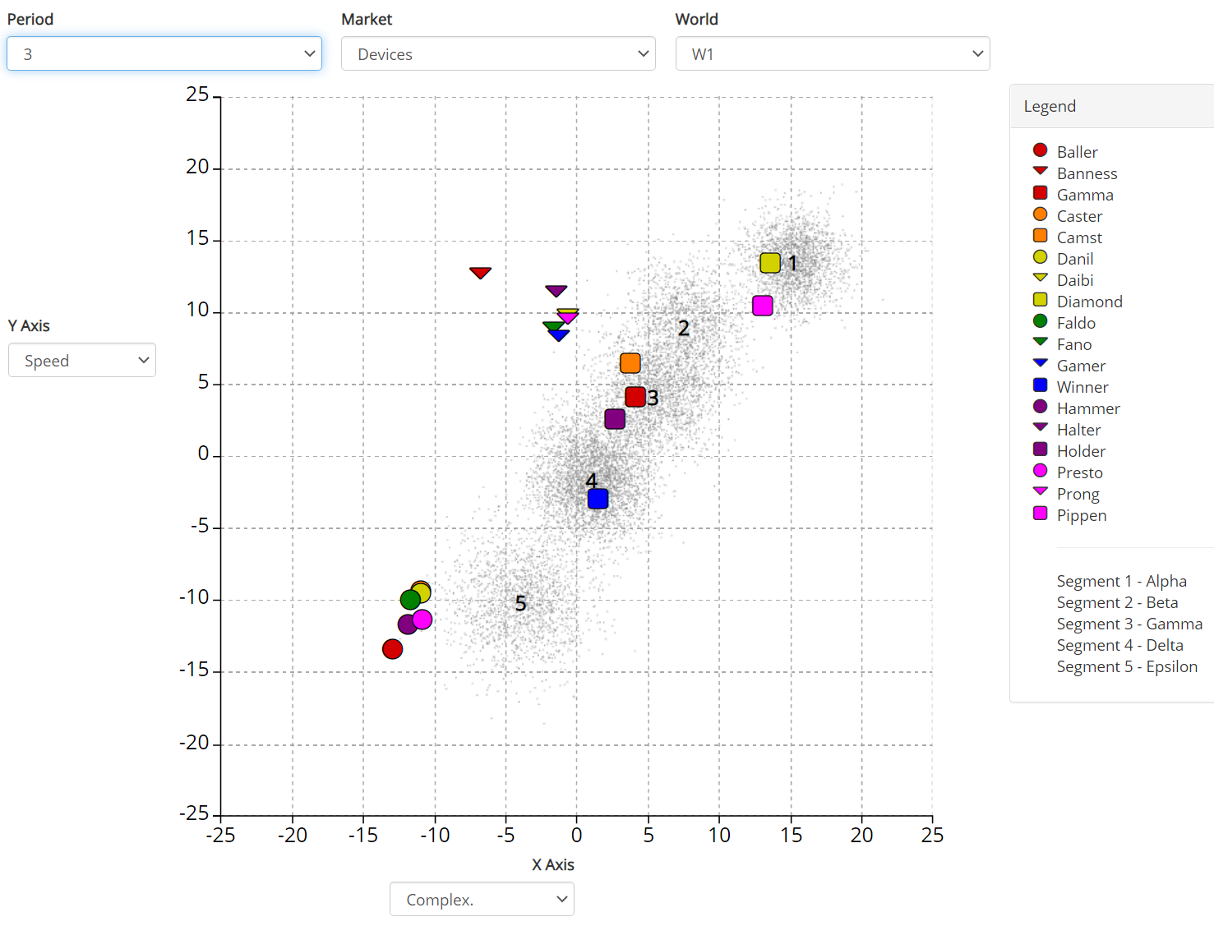This screenshot has width=1214, height=926.
Task: Click the Segment 1 - Alpha legend entry
Action: pos(1121,581)
